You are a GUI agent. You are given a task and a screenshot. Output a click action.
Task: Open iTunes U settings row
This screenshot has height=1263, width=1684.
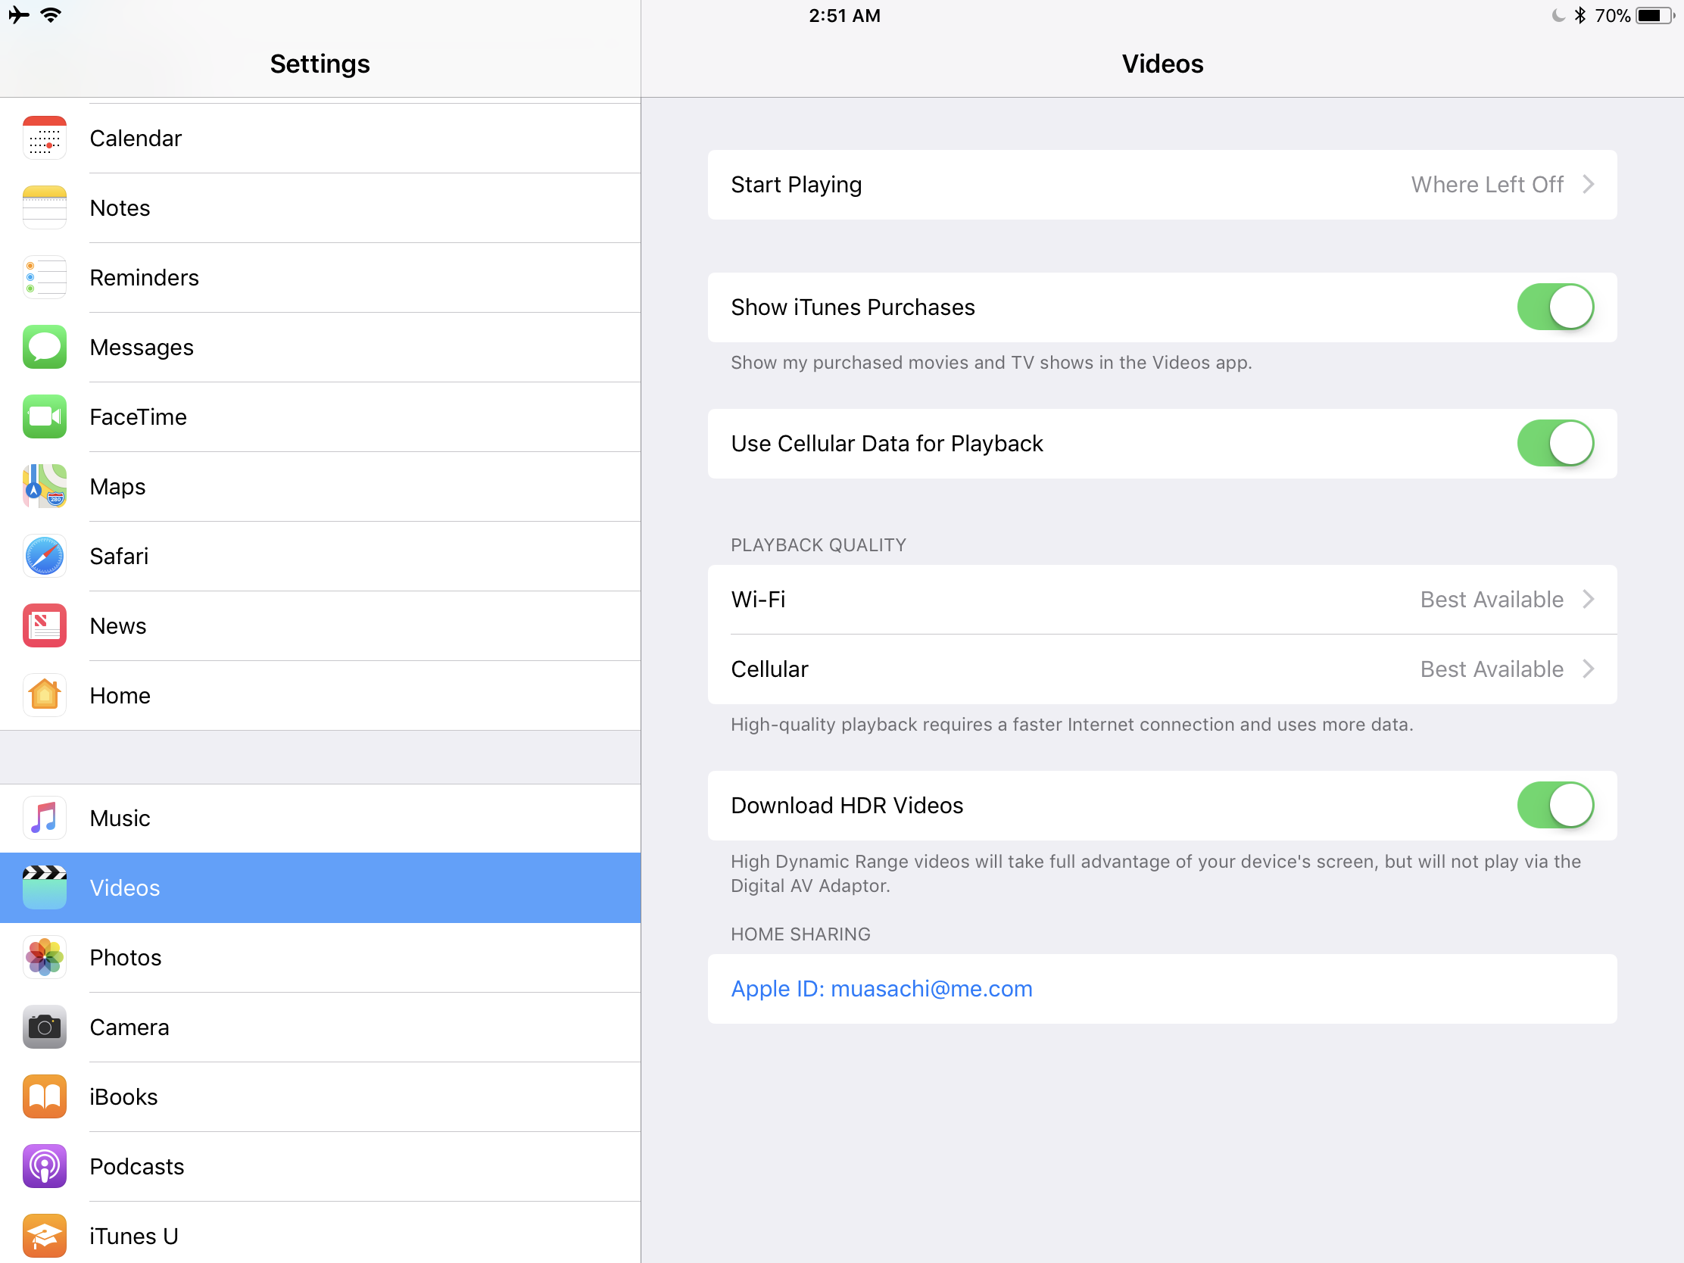320,1233
